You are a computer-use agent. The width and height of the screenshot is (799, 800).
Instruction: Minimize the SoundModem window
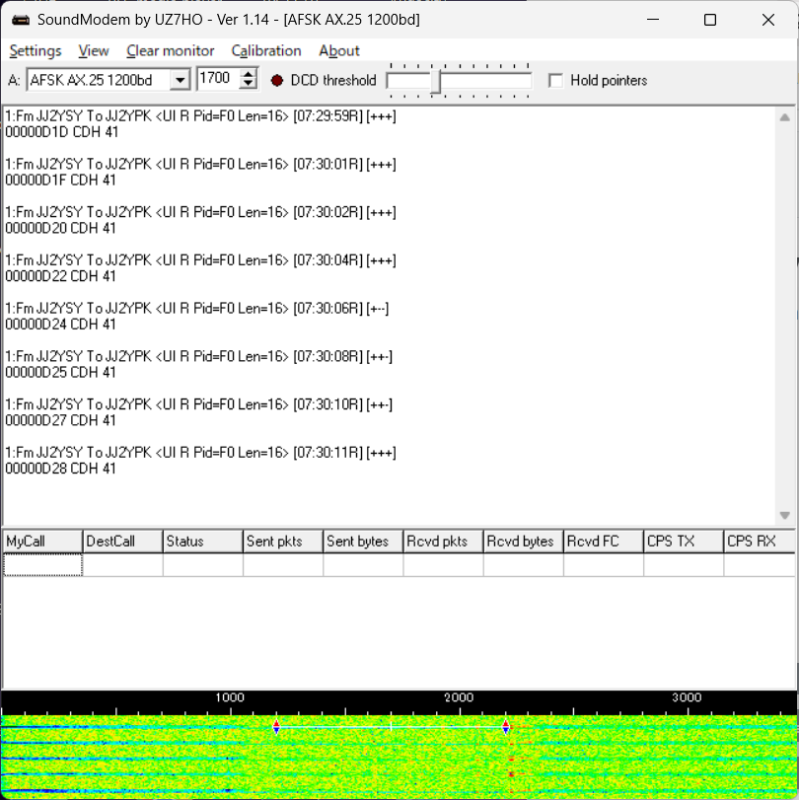(653, 20)
